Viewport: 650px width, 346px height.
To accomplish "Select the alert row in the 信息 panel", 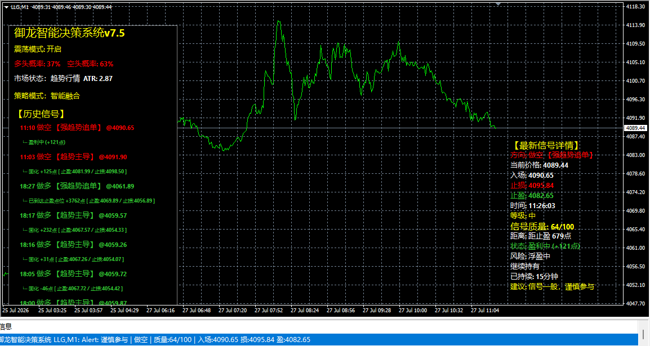I will tap(319, 340).
